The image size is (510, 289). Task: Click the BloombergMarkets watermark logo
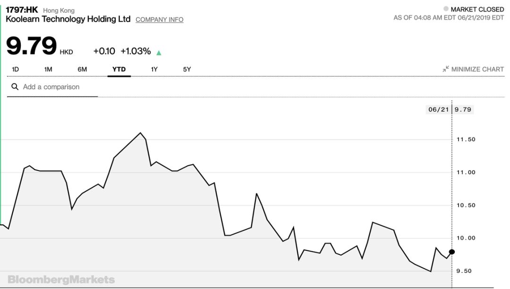[61, 280]
